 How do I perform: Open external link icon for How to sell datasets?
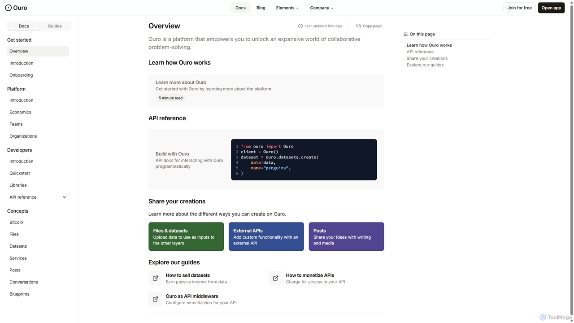pyautogui.click(x=156, y=278)
